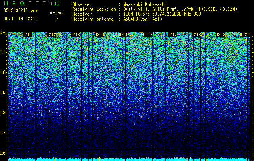Click the date stamp 05.12.19 02:10

pos(21,19)
